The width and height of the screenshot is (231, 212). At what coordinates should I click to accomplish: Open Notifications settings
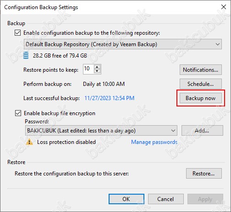[x=201, y=70]
